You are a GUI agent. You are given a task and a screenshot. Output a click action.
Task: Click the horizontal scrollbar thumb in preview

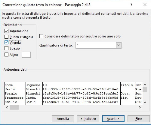pos(14,107)
